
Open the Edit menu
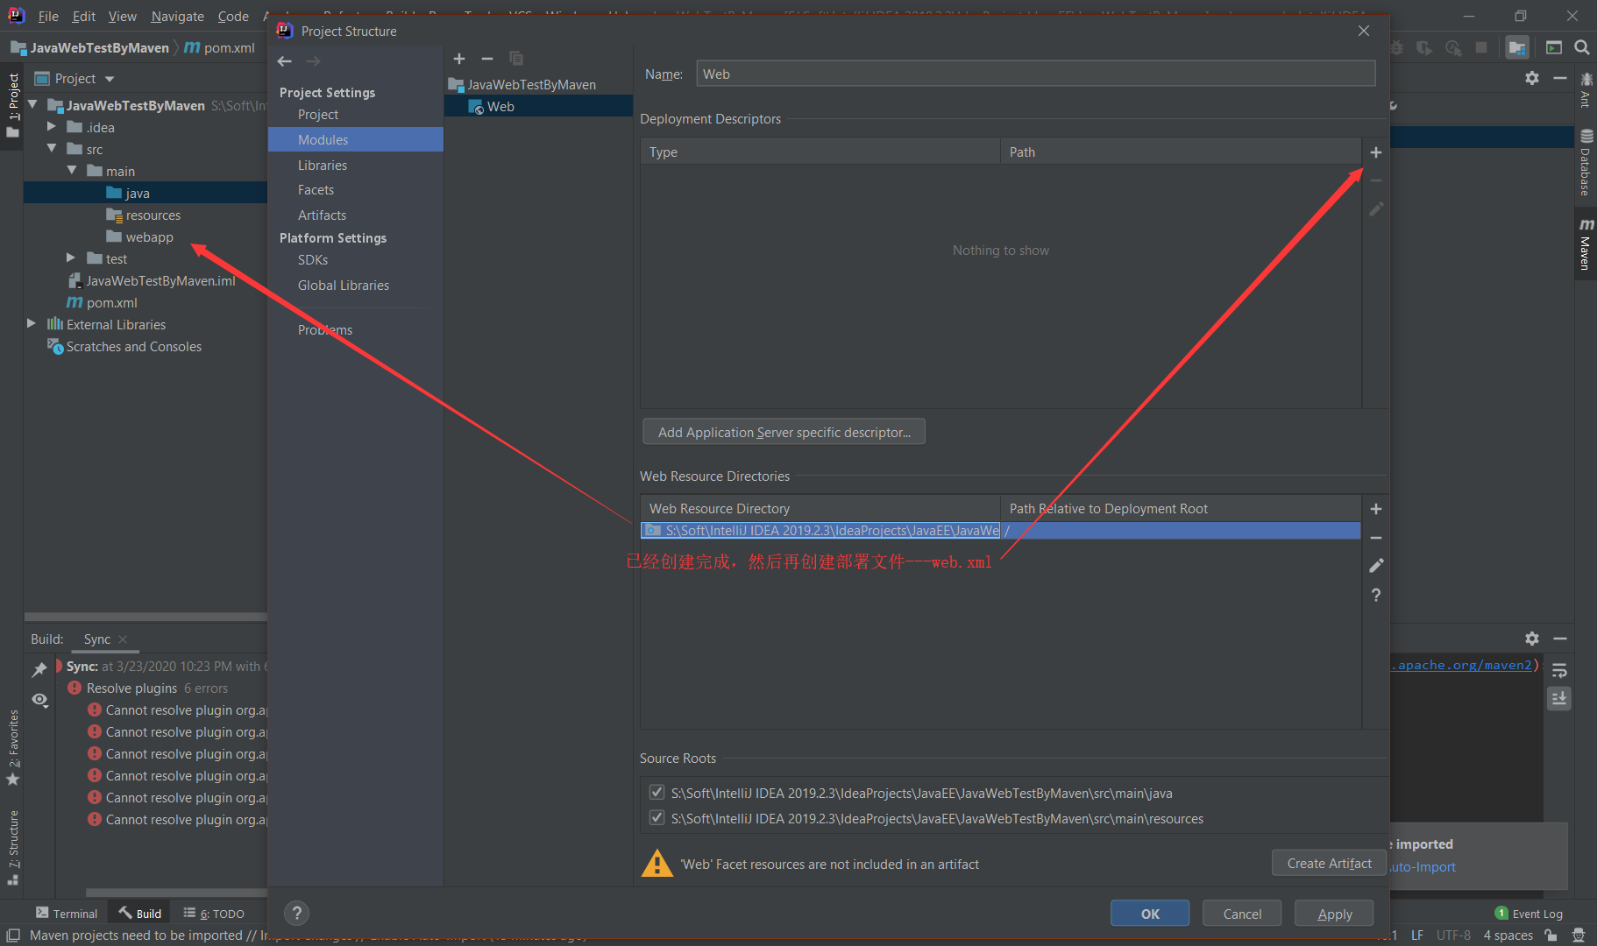click(x=84, y=17)
